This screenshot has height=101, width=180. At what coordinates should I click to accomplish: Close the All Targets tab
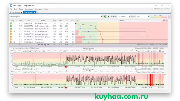click(21, 12)
